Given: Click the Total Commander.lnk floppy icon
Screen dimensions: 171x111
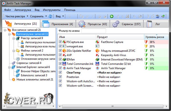Looking at the screenshot, I should (x=64, y=64).
